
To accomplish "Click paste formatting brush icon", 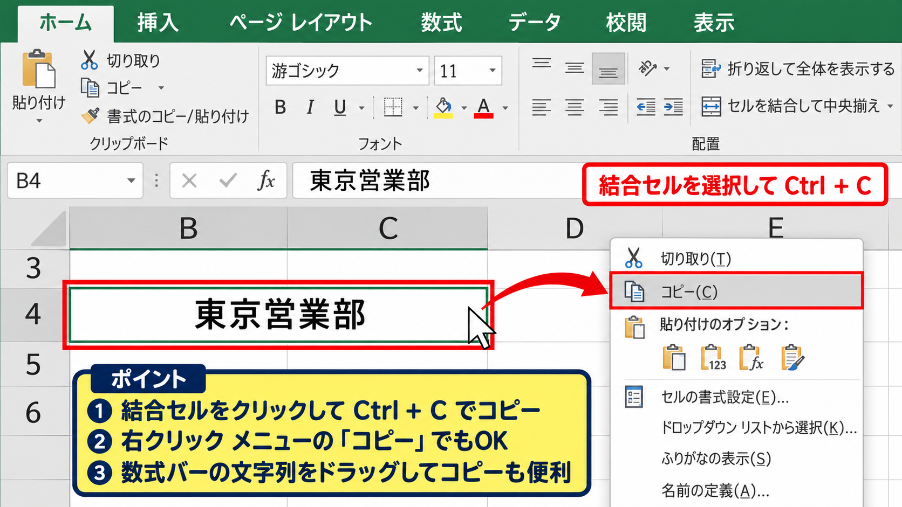I will (x=792, y=358).
